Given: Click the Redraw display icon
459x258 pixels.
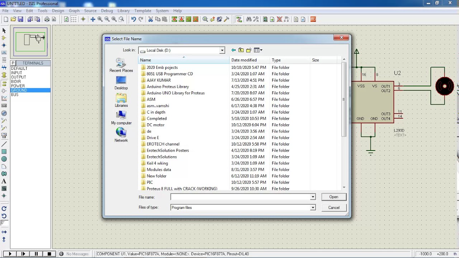Looking at the screenshot, I should (66, 19).
